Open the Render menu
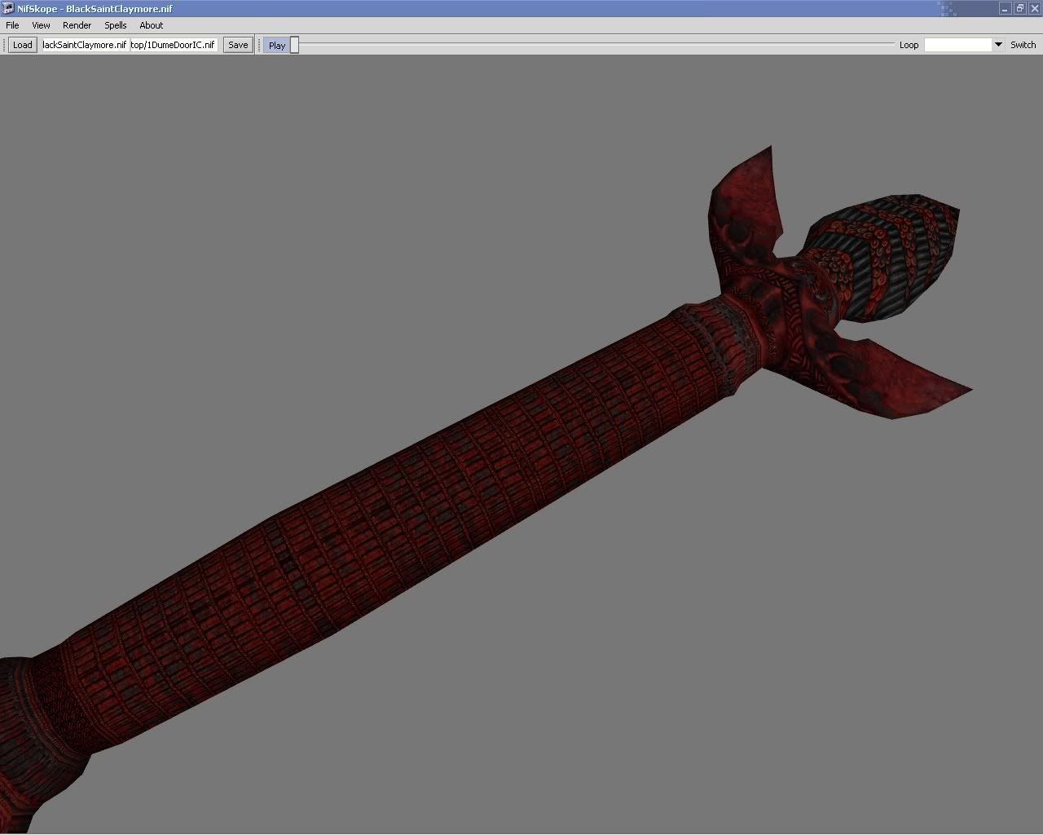1043x835 pixels. 77,25
